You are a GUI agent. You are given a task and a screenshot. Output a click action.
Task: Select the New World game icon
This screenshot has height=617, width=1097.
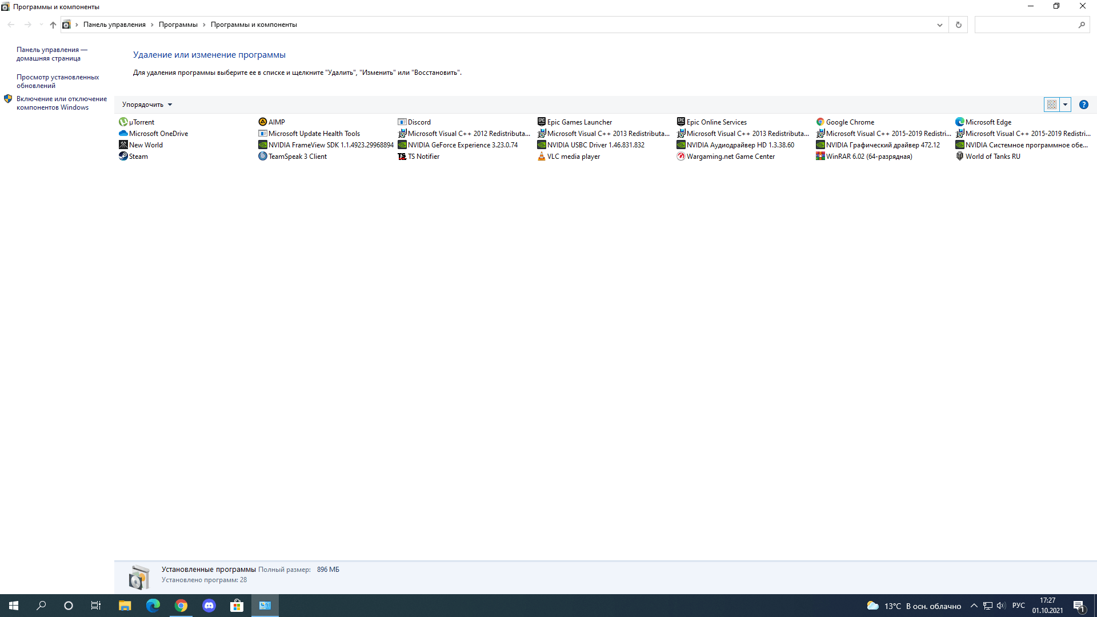coord(123,145)
